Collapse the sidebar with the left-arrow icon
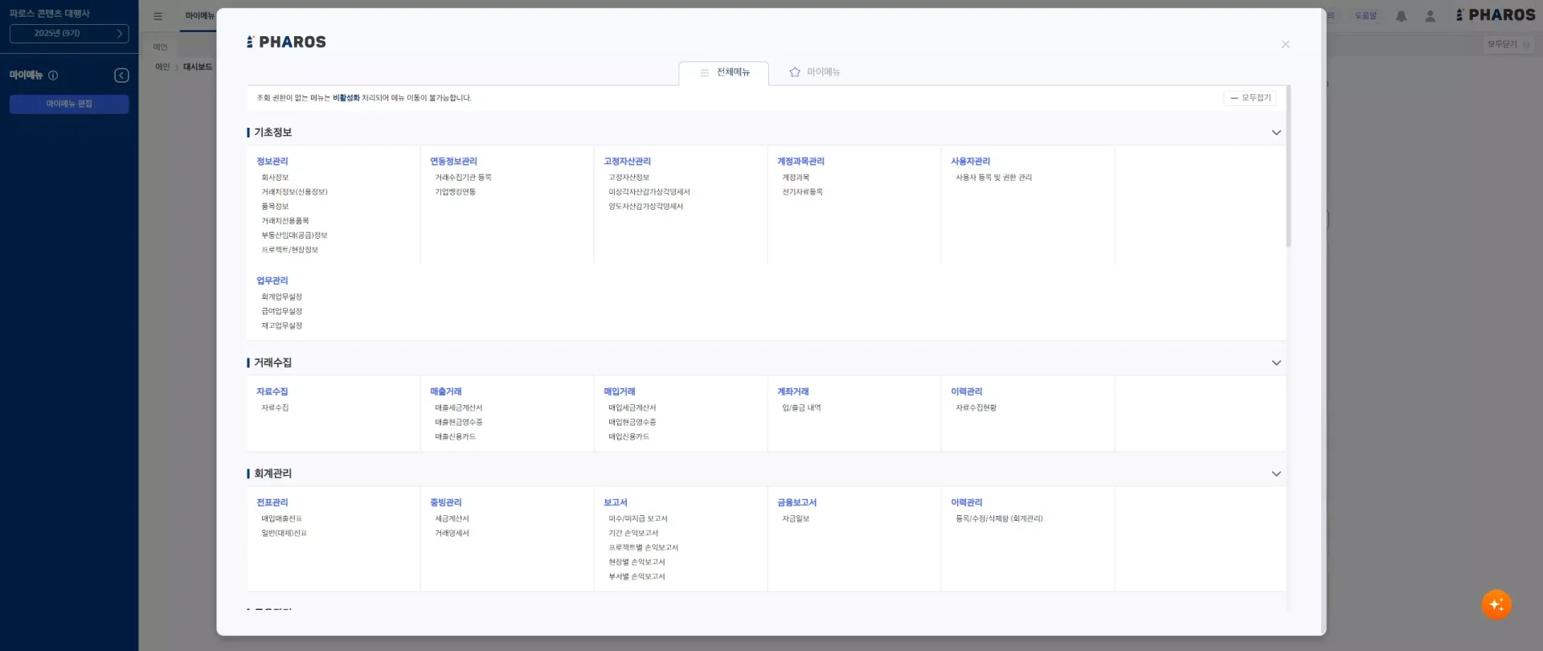The height and width of the screenshot is (651, 1543). (121, 76)
